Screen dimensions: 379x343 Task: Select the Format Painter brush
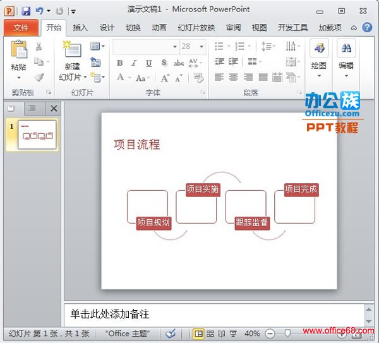click(x=39, y=77)
